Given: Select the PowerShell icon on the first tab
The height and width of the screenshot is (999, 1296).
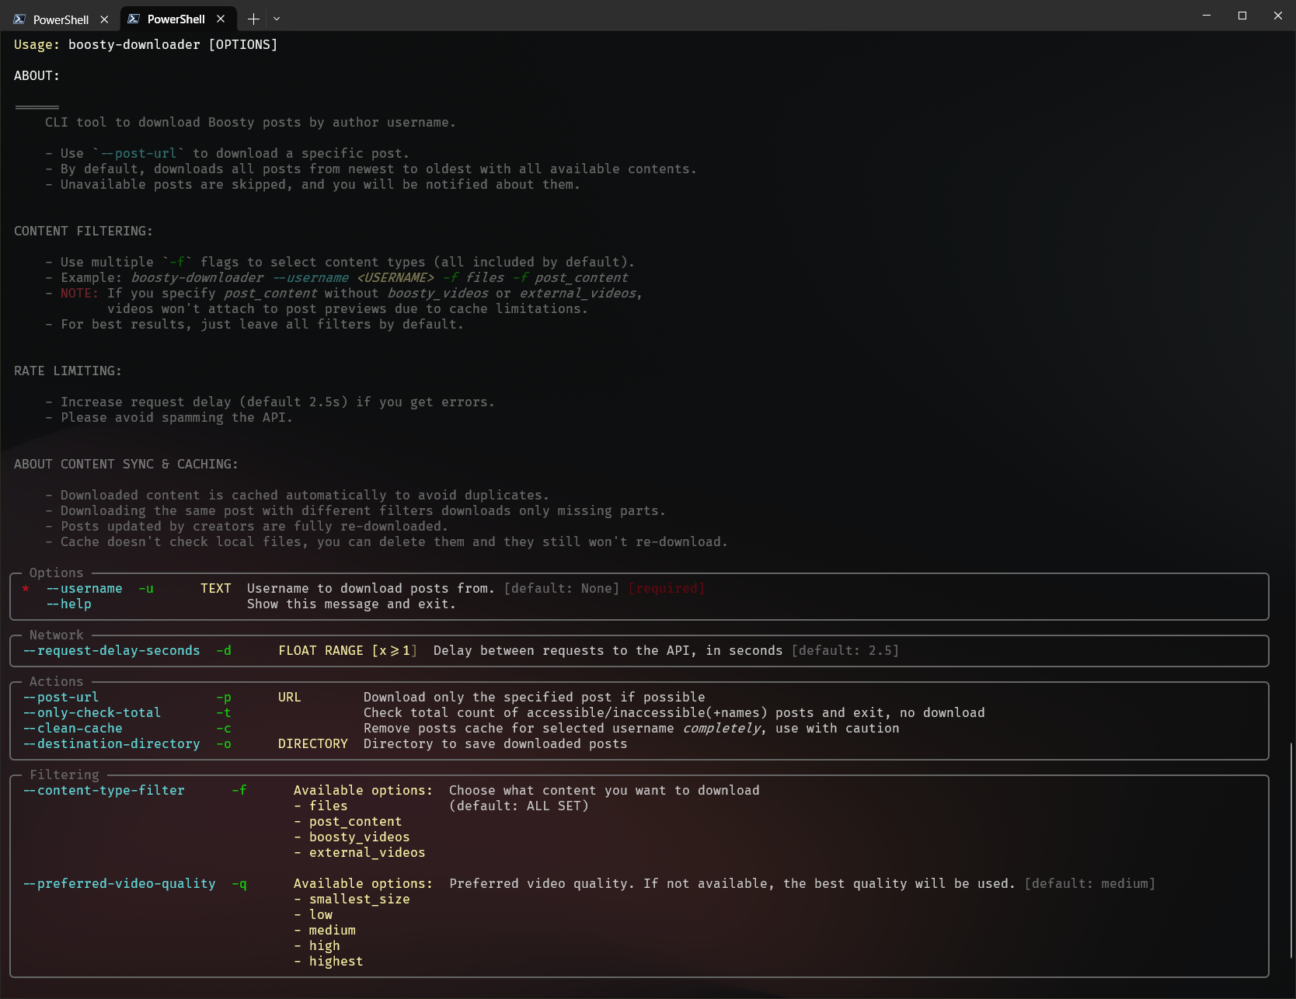Looking at the screenshot, I should click(x=19, y=19).
